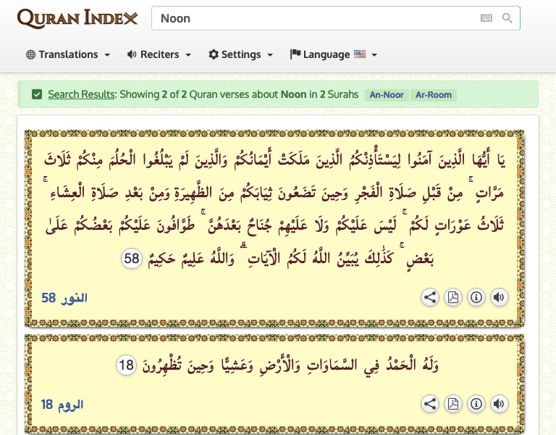Click the Search Results link
Screen dimensions: 556x435
(x=81, y=94)
